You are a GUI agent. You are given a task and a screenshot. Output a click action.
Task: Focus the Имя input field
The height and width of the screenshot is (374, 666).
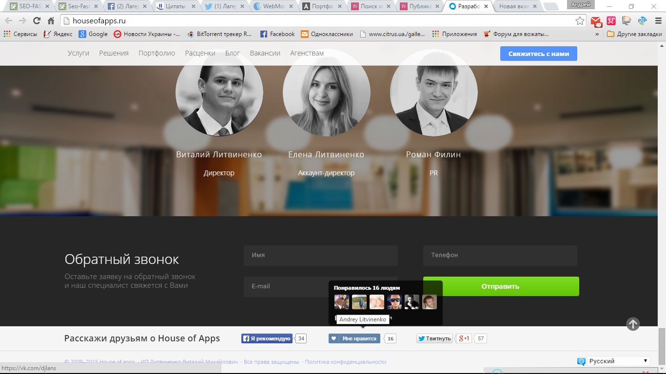point(321,255)
